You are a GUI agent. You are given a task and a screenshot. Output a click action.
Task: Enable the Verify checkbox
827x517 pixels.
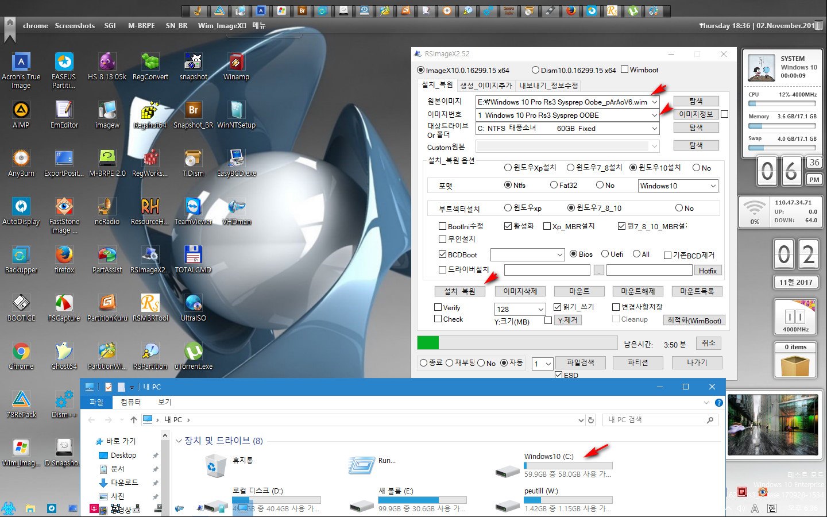[438, 307]
